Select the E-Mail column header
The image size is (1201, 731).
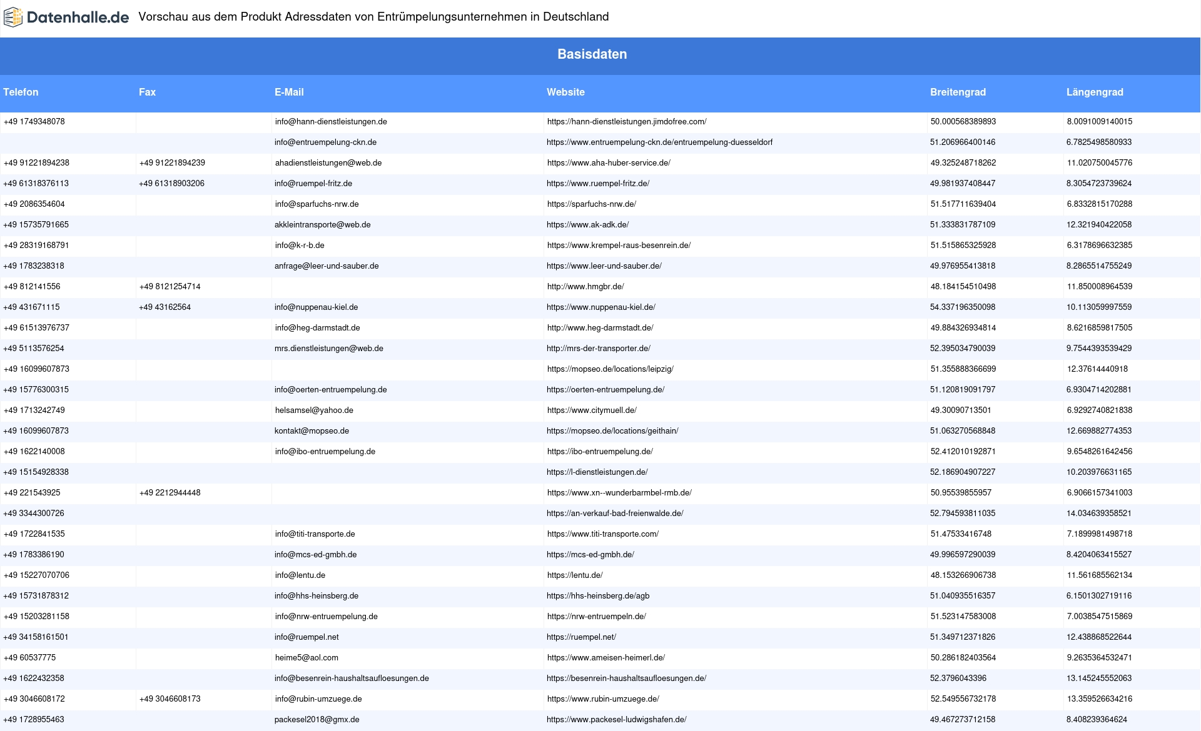pyautogui.click(x=289, y=92)
